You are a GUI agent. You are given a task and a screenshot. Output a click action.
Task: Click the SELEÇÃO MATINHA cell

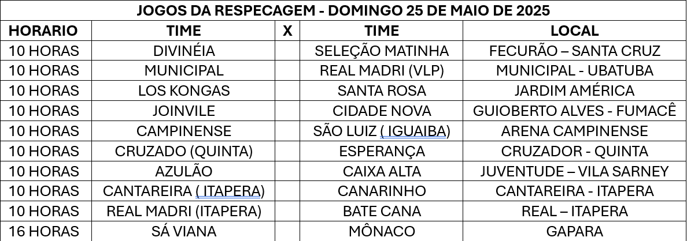pyautogui.click(x=382, y=51)
